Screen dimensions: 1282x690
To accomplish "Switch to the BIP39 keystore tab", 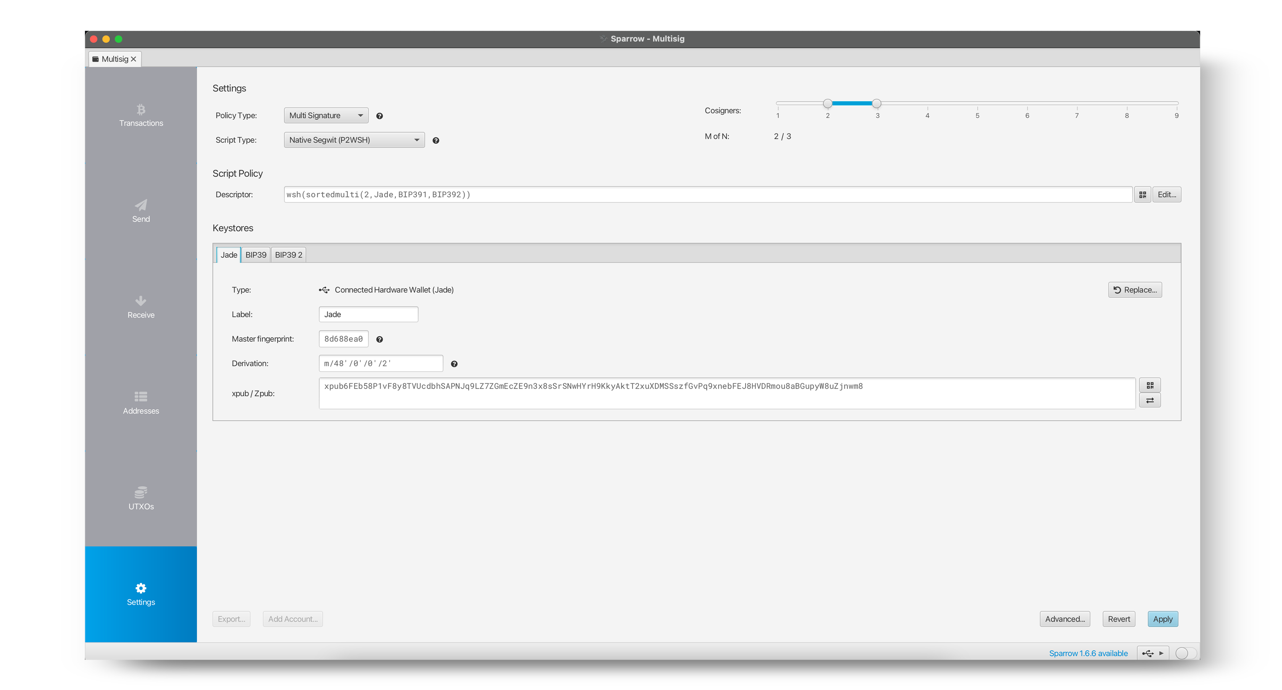I will (256, 255).
